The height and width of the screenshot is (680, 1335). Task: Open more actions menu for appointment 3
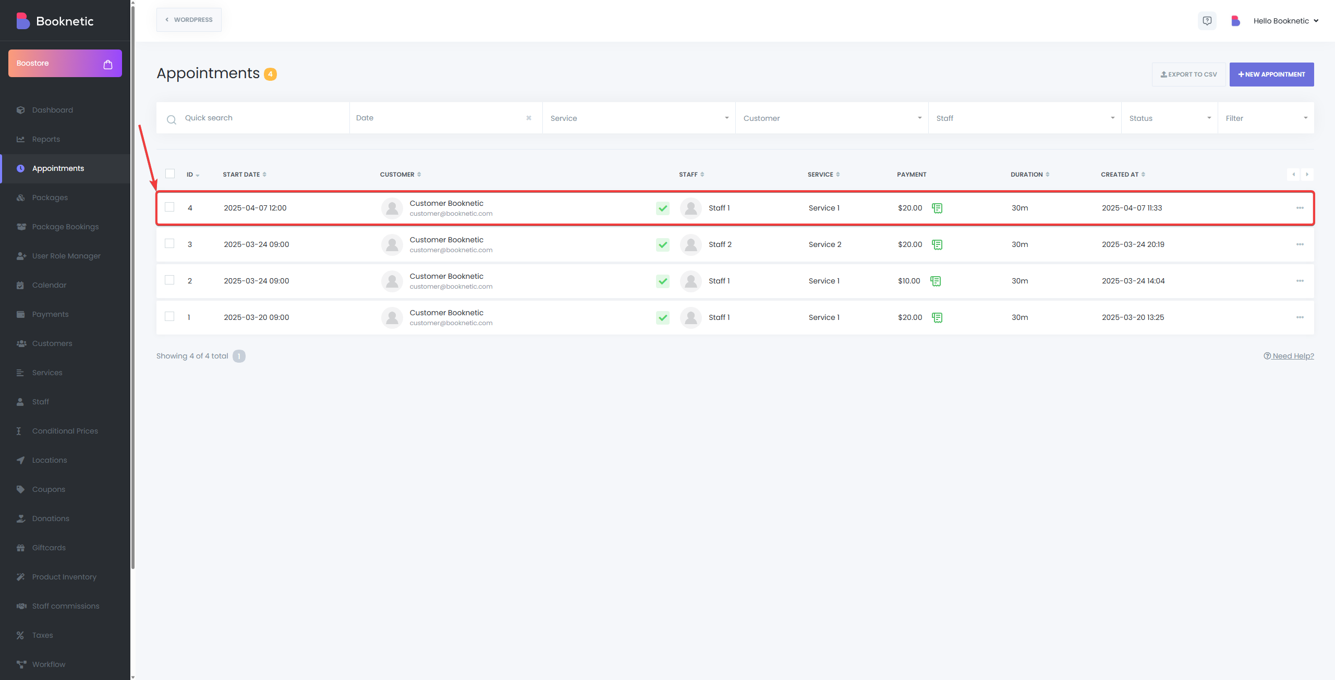1300,244
